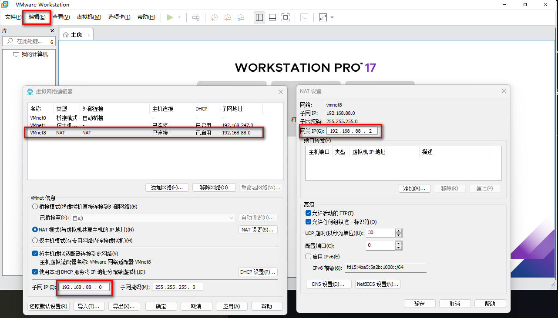Open NAT 设置(S)... button
Image resolution: width=558 pixels, height=318 pixels.
(258, 230)
